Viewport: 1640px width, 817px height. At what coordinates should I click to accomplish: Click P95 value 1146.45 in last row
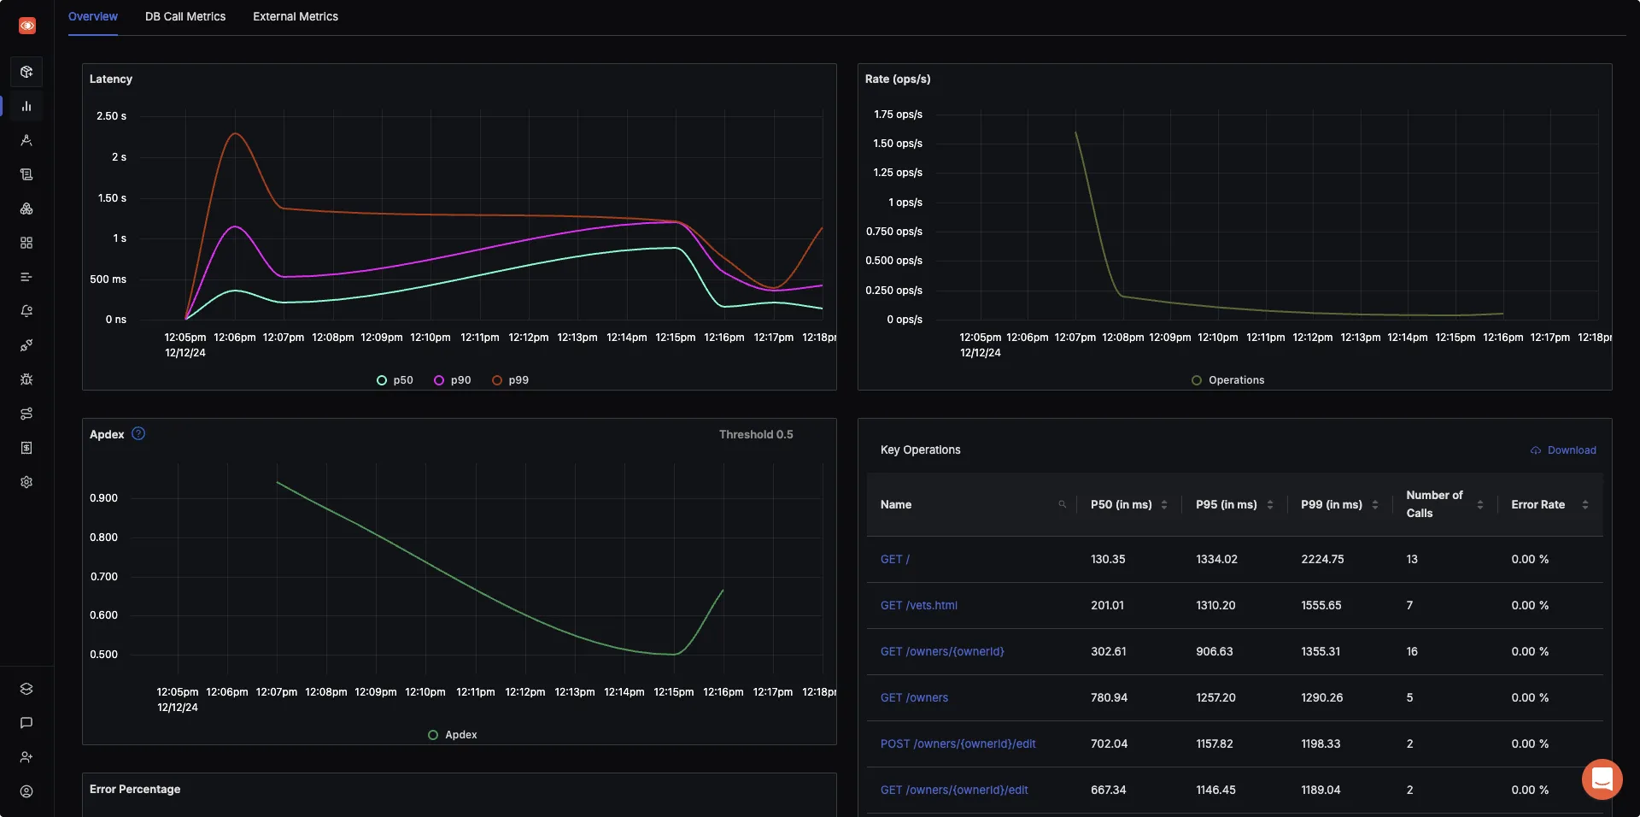pyautogui.click(x=1215, y=790)
